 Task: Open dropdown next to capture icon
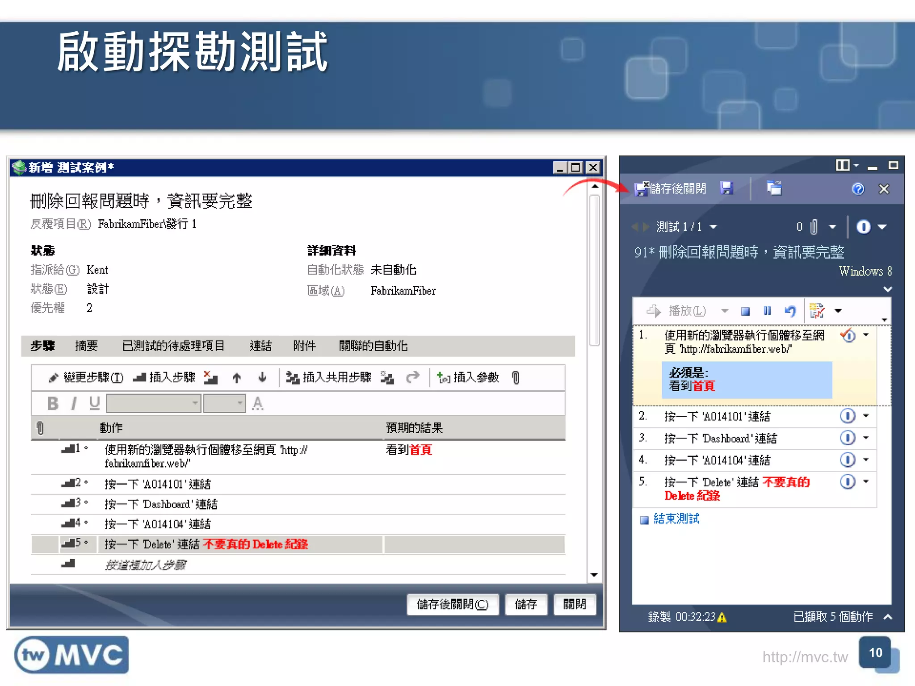[x=838, y=311]
